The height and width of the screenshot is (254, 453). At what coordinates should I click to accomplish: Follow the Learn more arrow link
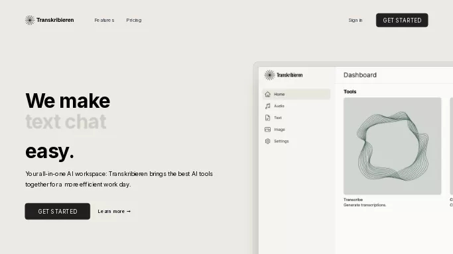pos(114,212)
